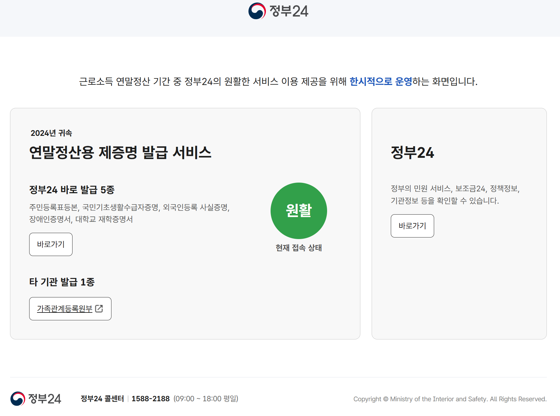This screenshot has width=560, height=416.
Task: Click the 정부24 콜센터 footer text
Action: coord(102,398)
